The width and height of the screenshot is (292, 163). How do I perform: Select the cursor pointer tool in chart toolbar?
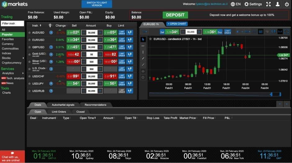(143, 40)
